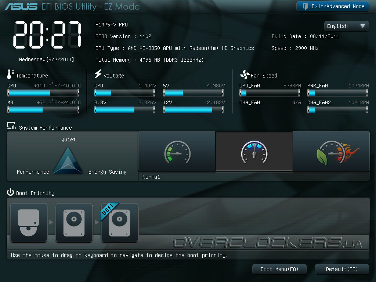Click the lightning bolt Voltage icon
This screenshot has height=282, width=376.
tap(98, 73)
